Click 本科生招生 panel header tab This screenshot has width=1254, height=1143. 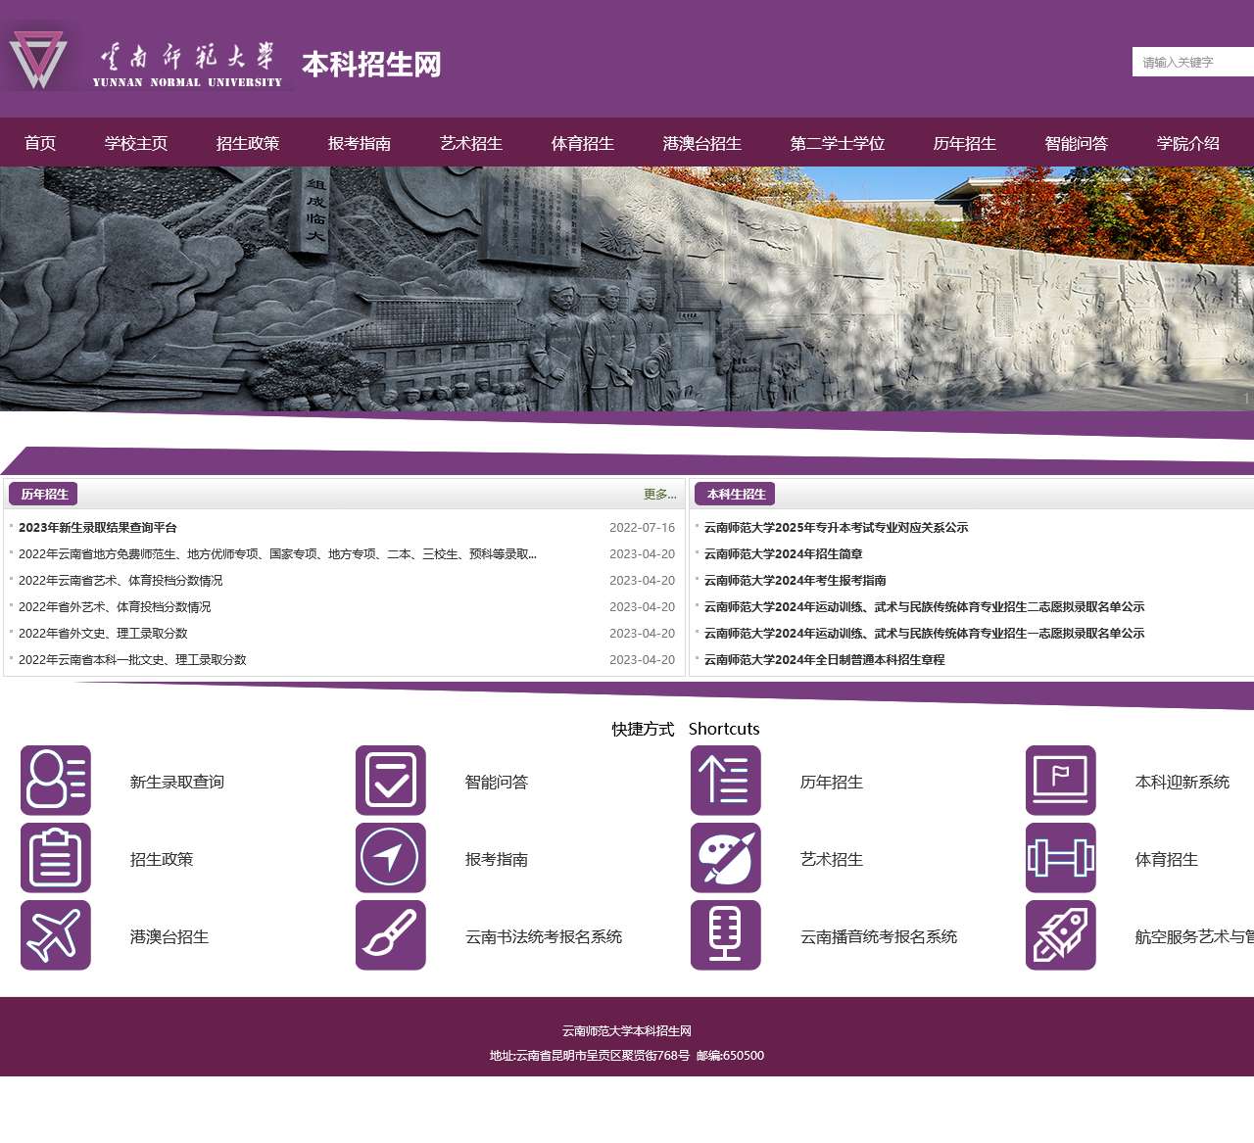[736, 494]
